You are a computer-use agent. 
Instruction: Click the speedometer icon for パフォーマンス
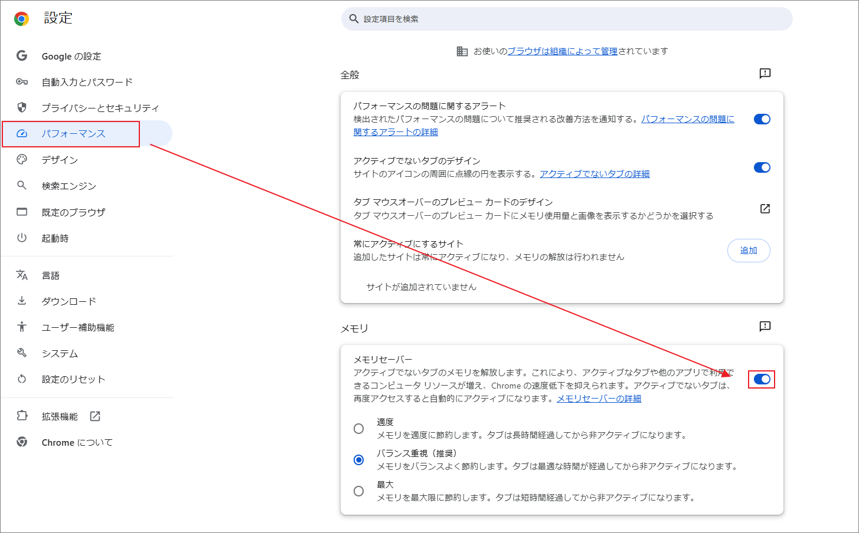(21, 133)
